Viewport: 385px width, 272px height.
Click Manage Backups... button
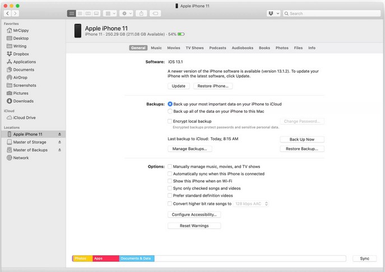pyautogui.click(x=189, y=149)
